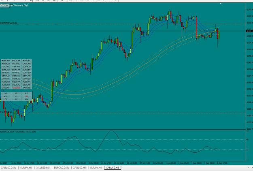This screenshot has height=171, width=253.
Task: Switch chart to EURUSD
Action: coord(27,73)
